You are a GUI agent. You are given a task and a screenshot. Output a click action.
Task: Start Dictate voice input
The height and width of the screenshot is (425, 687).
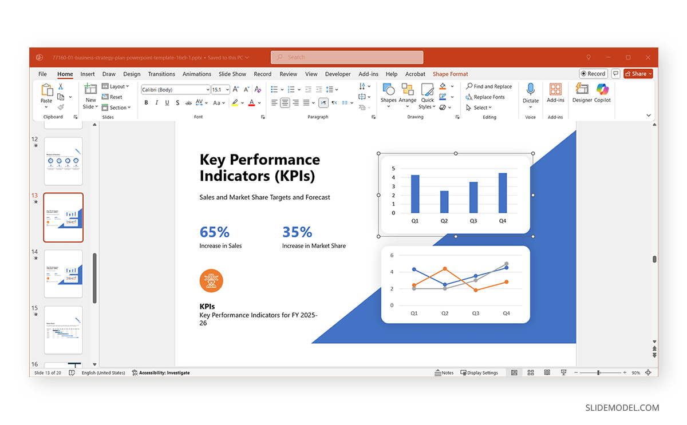[x=530, y=92]
